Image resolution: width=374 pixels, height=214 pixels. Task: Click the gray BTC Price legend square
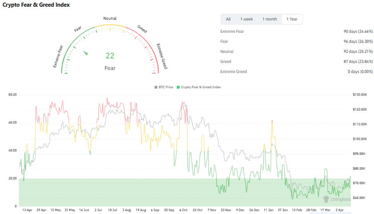156,87
